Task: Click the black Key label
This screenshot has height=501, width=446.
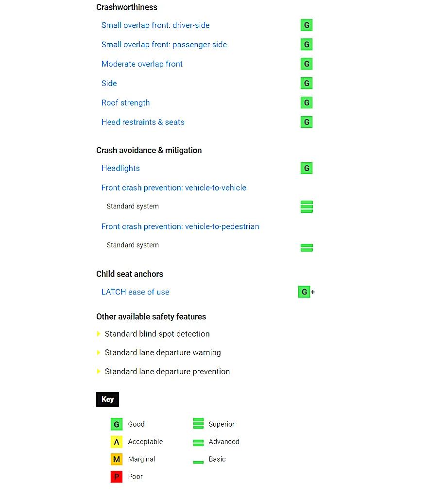Action: (x=107, y=399)
